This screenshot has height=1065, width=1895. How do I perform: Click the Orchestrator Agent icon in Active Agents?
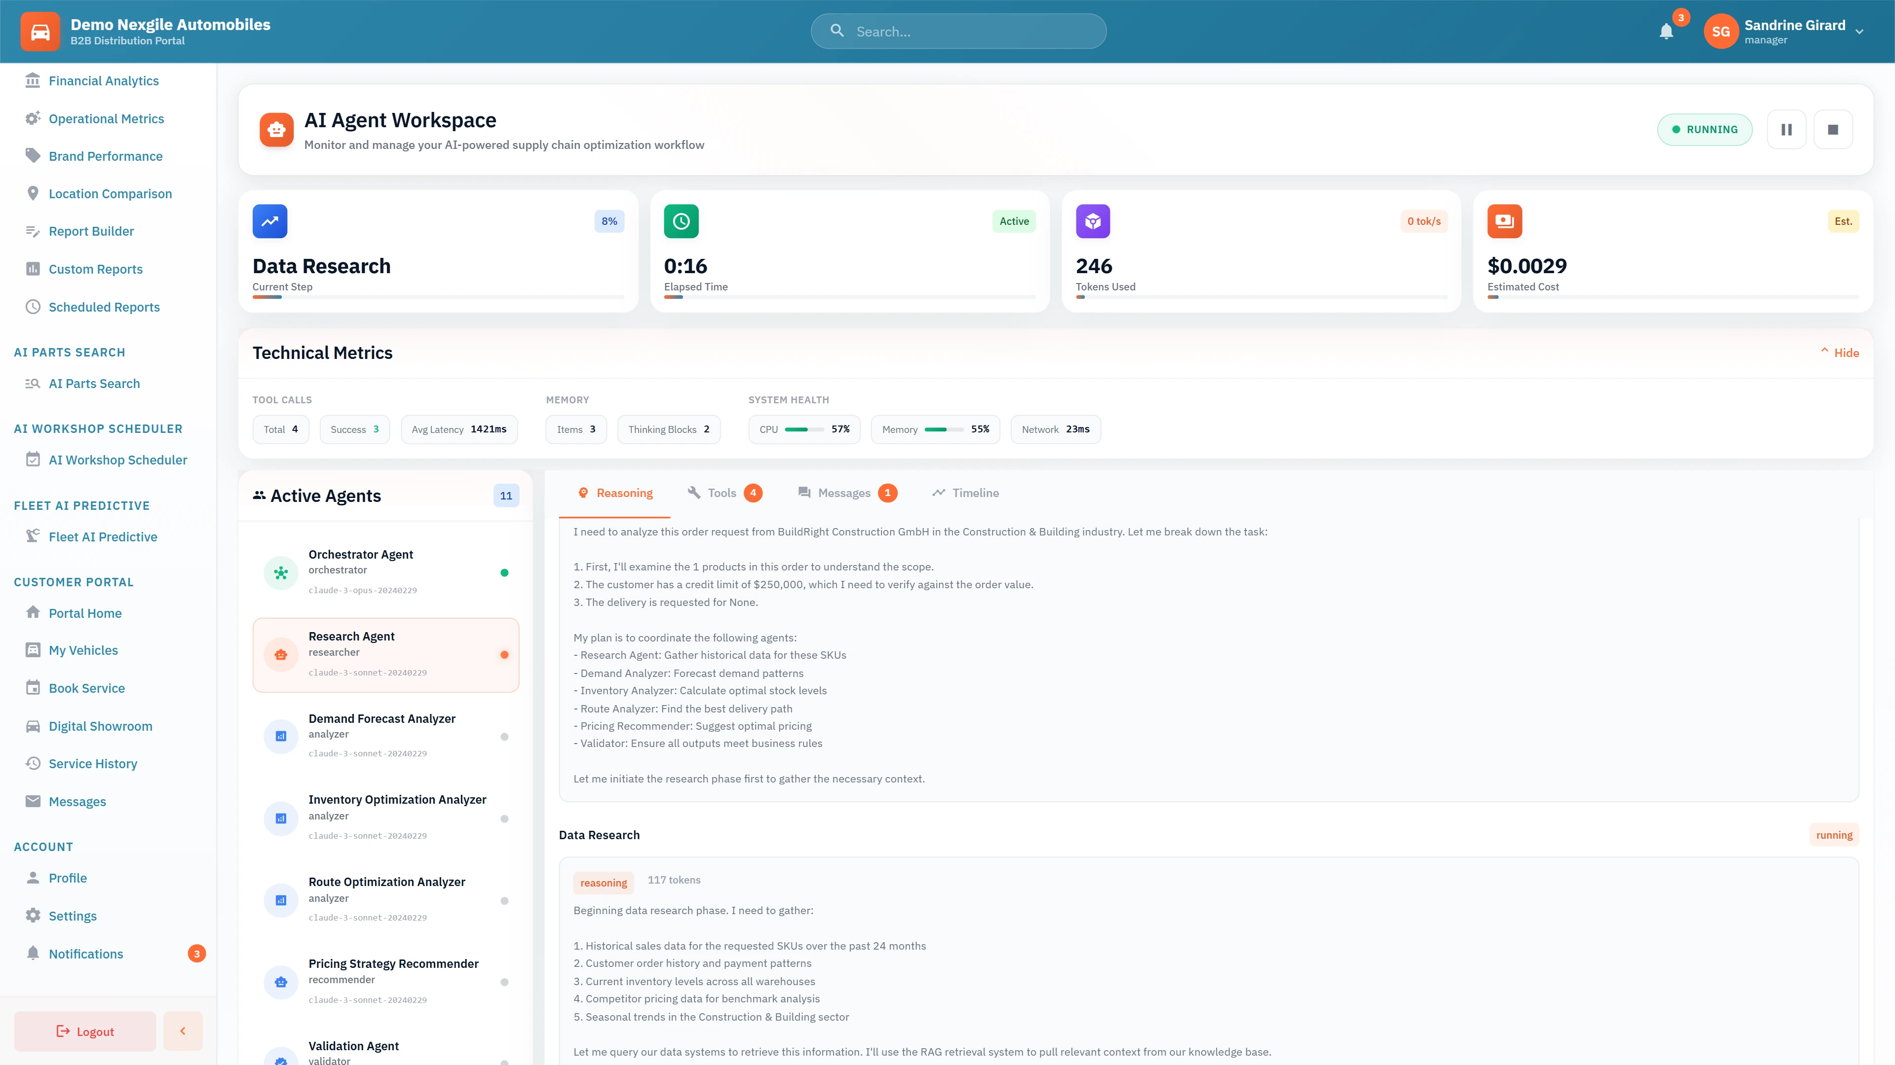pos(280,572)
